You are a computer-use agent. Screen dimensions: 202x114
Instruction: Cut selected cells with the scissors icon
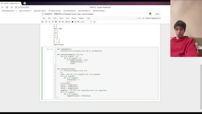coord(50,22)
